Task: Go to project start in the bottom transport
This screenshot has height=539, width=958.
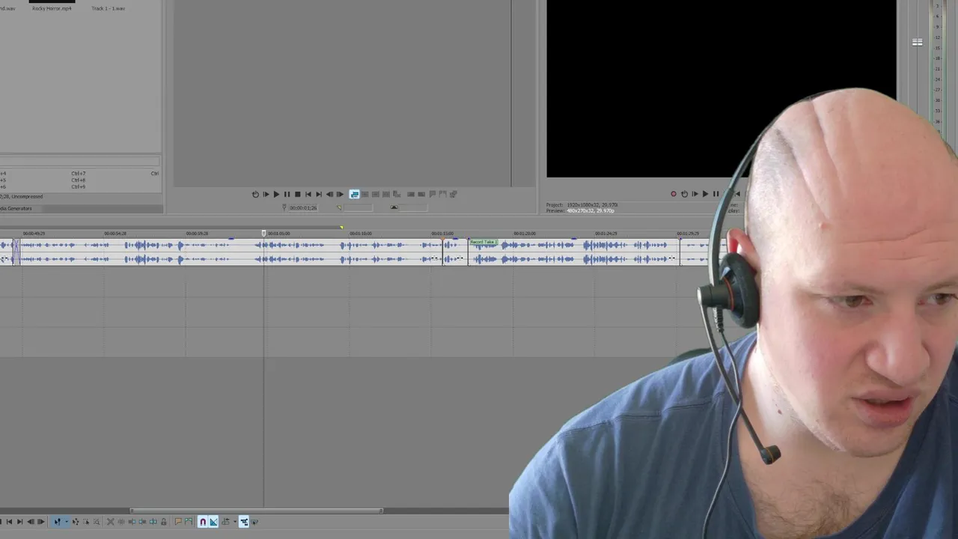Action: [9, 522]
